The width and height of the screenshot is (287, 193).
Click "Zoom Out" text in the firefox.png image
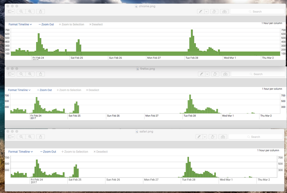click(46, 90)
